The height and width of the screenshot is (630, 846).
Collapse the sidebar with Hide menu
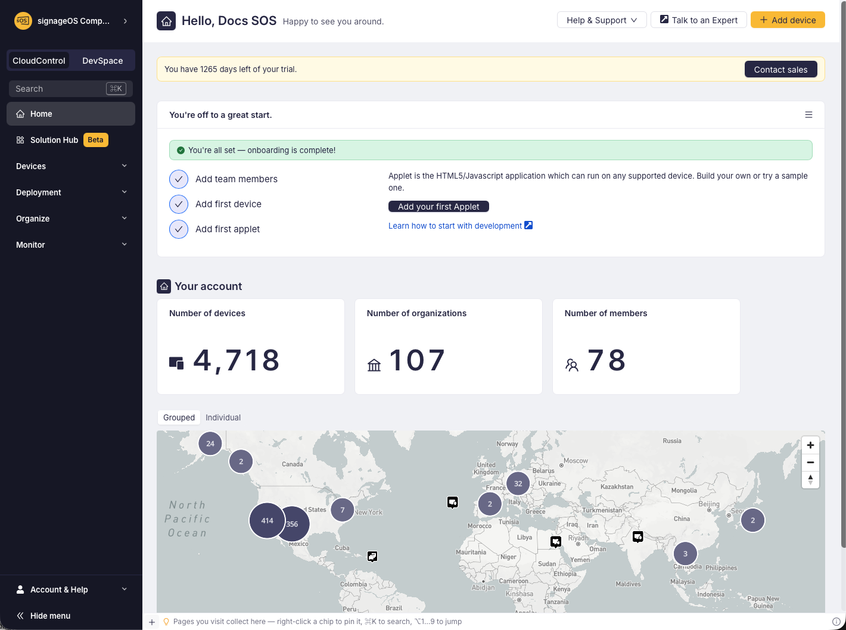point(71,616)
